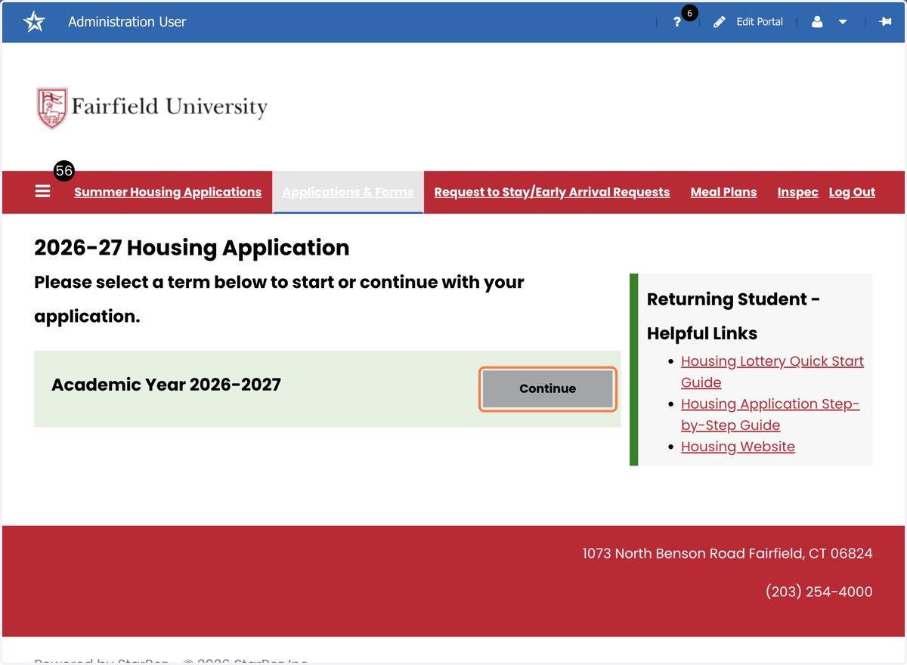The image size is (907, 665).
Task: Open Summer Housing Applications menu item
Action: coord(168,192)
